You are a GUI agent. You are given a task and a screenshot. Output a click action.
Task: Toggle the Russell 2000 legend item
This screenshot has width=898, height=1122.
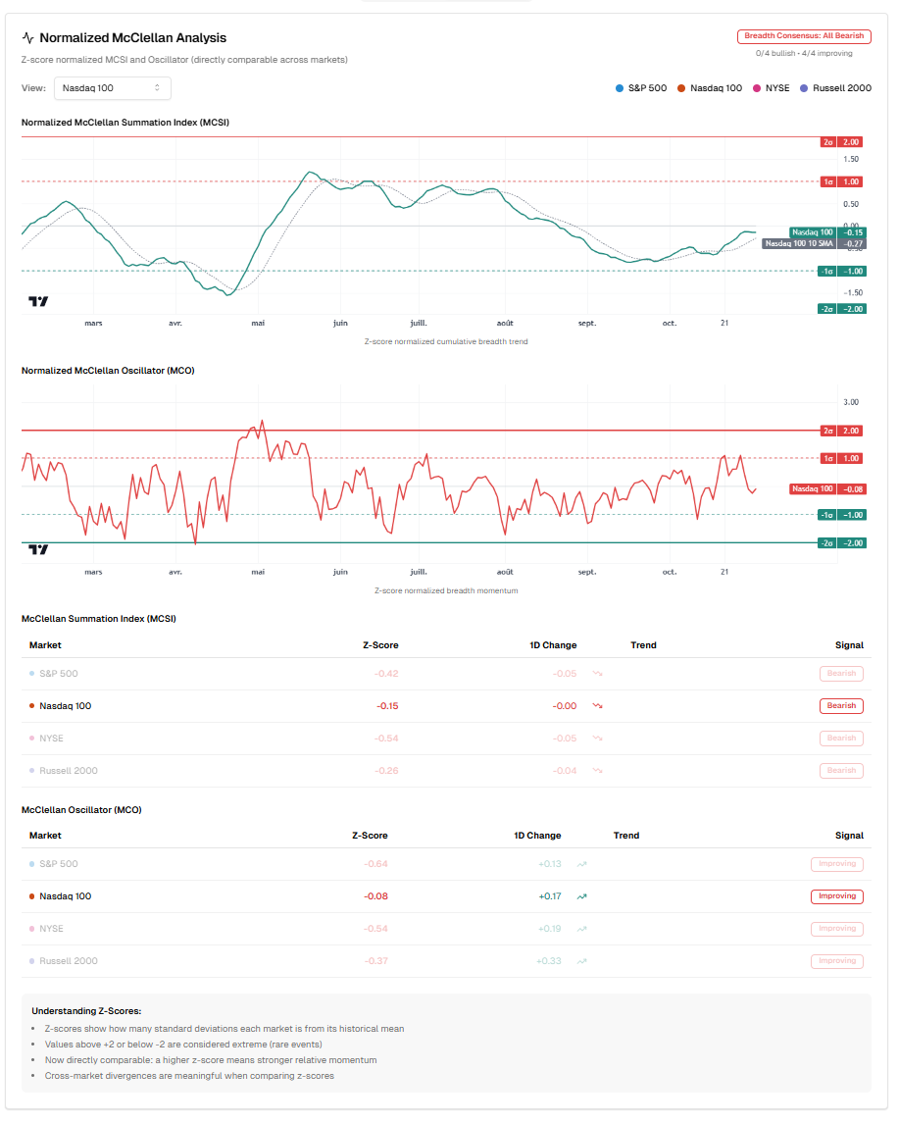click(836, 88)
